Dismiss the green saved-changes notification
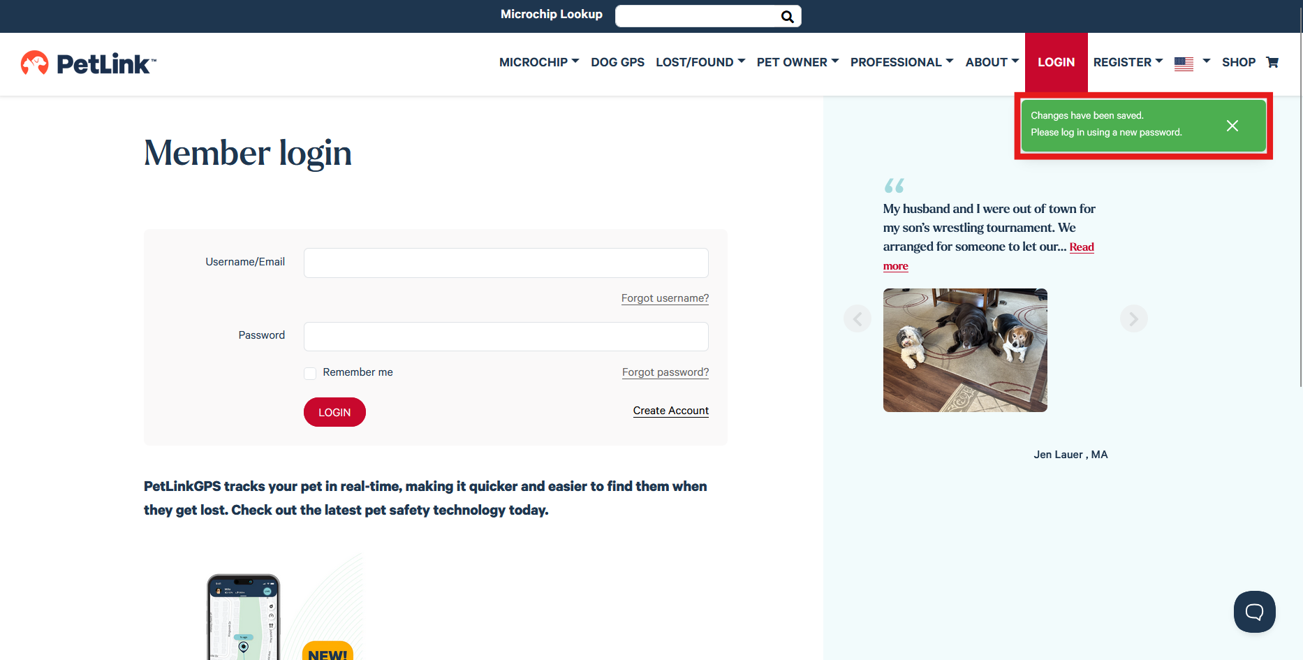The width and height of the screenshot is (1303, 660). coord(1232,126)
